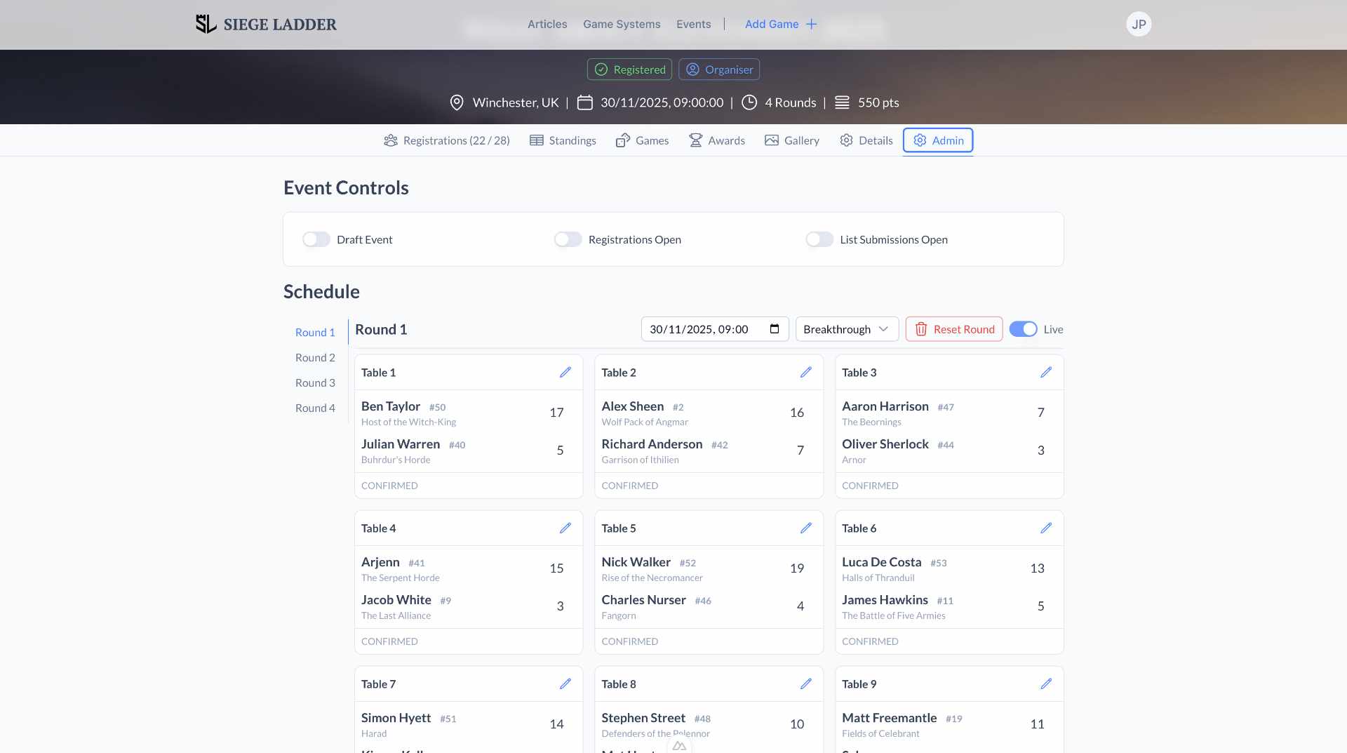Viewport: 1347px width, 753px height.
Task: Click the Round 1 date-time input field
Action: (702, 329)
